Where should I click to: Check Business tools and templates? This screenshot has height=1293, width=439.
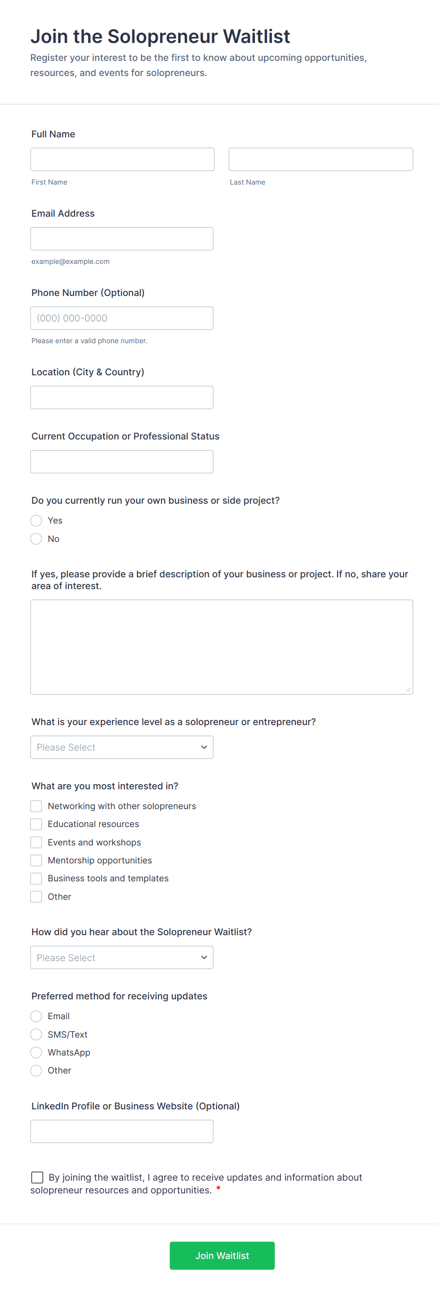tap(36, 879)
